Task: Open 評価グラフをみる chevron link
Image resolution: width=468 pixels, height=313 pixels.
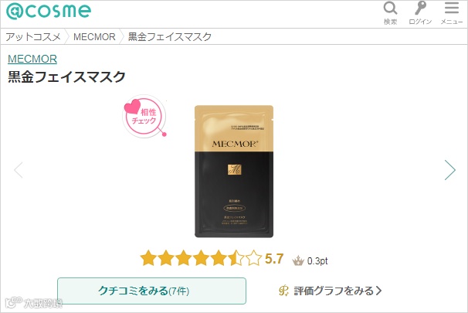Action: point(337,291)
